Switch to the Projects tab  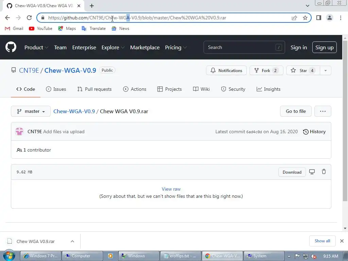pyautogui.click(x=169, y=89)
